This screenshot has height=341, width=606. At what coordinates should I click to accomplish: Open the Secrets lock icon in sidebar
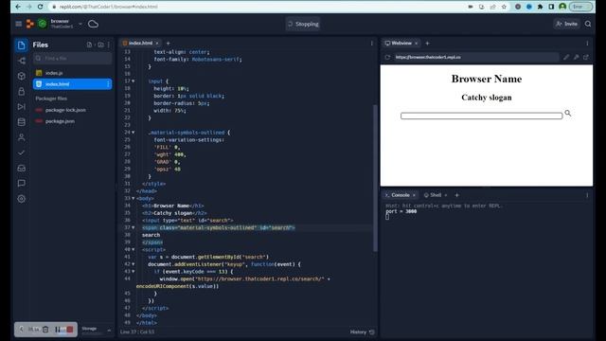click(x=21, y=91)
